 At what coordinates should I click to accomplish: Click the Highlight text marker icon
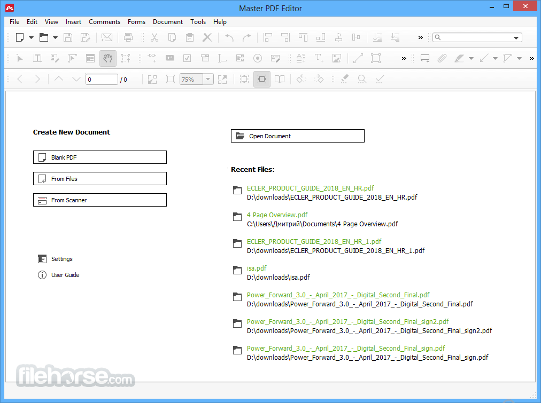point(459,58)
